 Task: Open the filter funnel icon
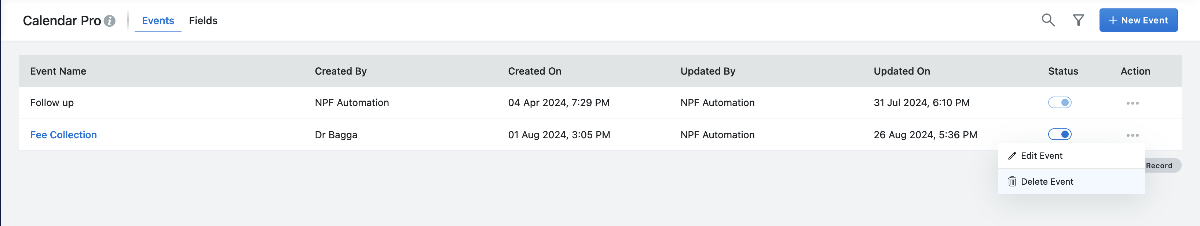click(x=1078, y=20)
